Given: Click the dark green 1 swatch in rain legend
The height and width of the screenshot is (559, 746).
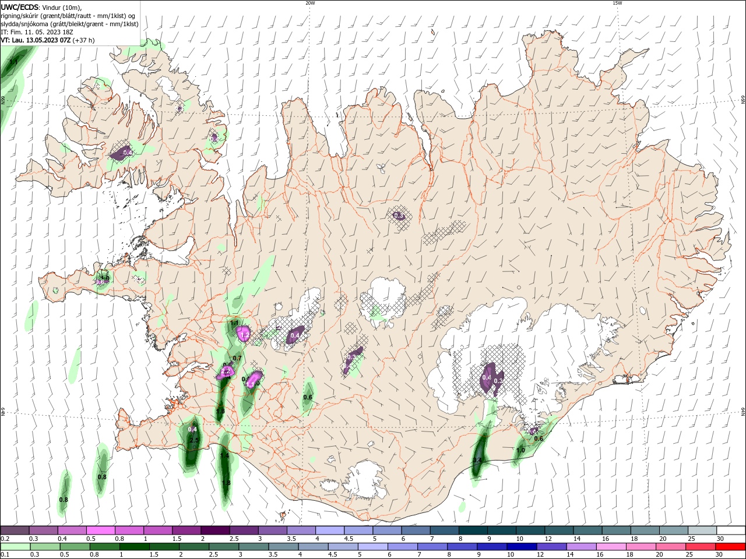Looking at the screenshot, I should [x=134, y=547].
